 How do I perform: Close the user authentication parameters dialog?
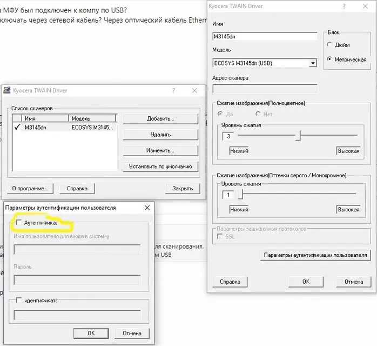pos(147,208)
